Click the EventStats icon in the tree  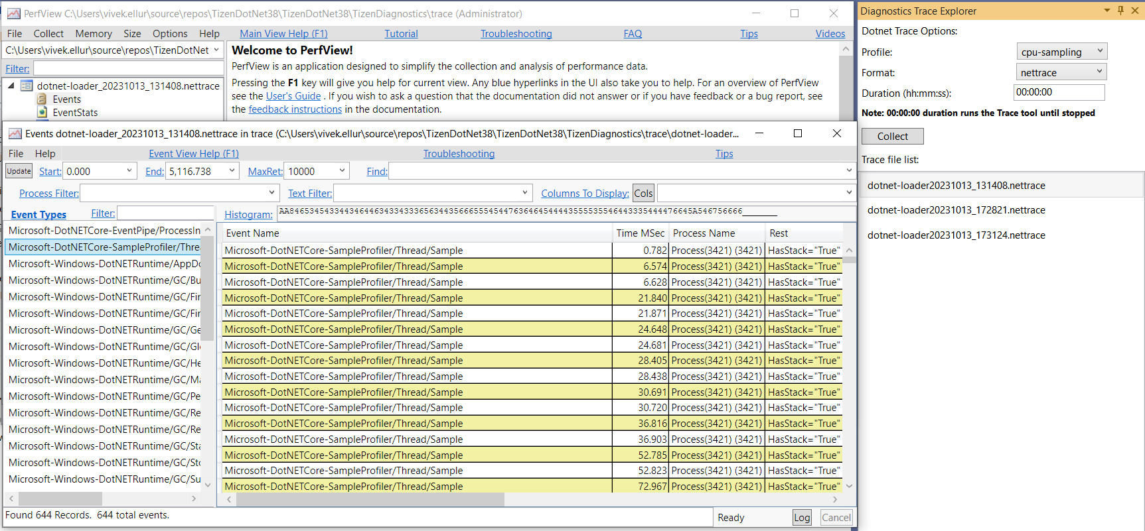[42, 113]
